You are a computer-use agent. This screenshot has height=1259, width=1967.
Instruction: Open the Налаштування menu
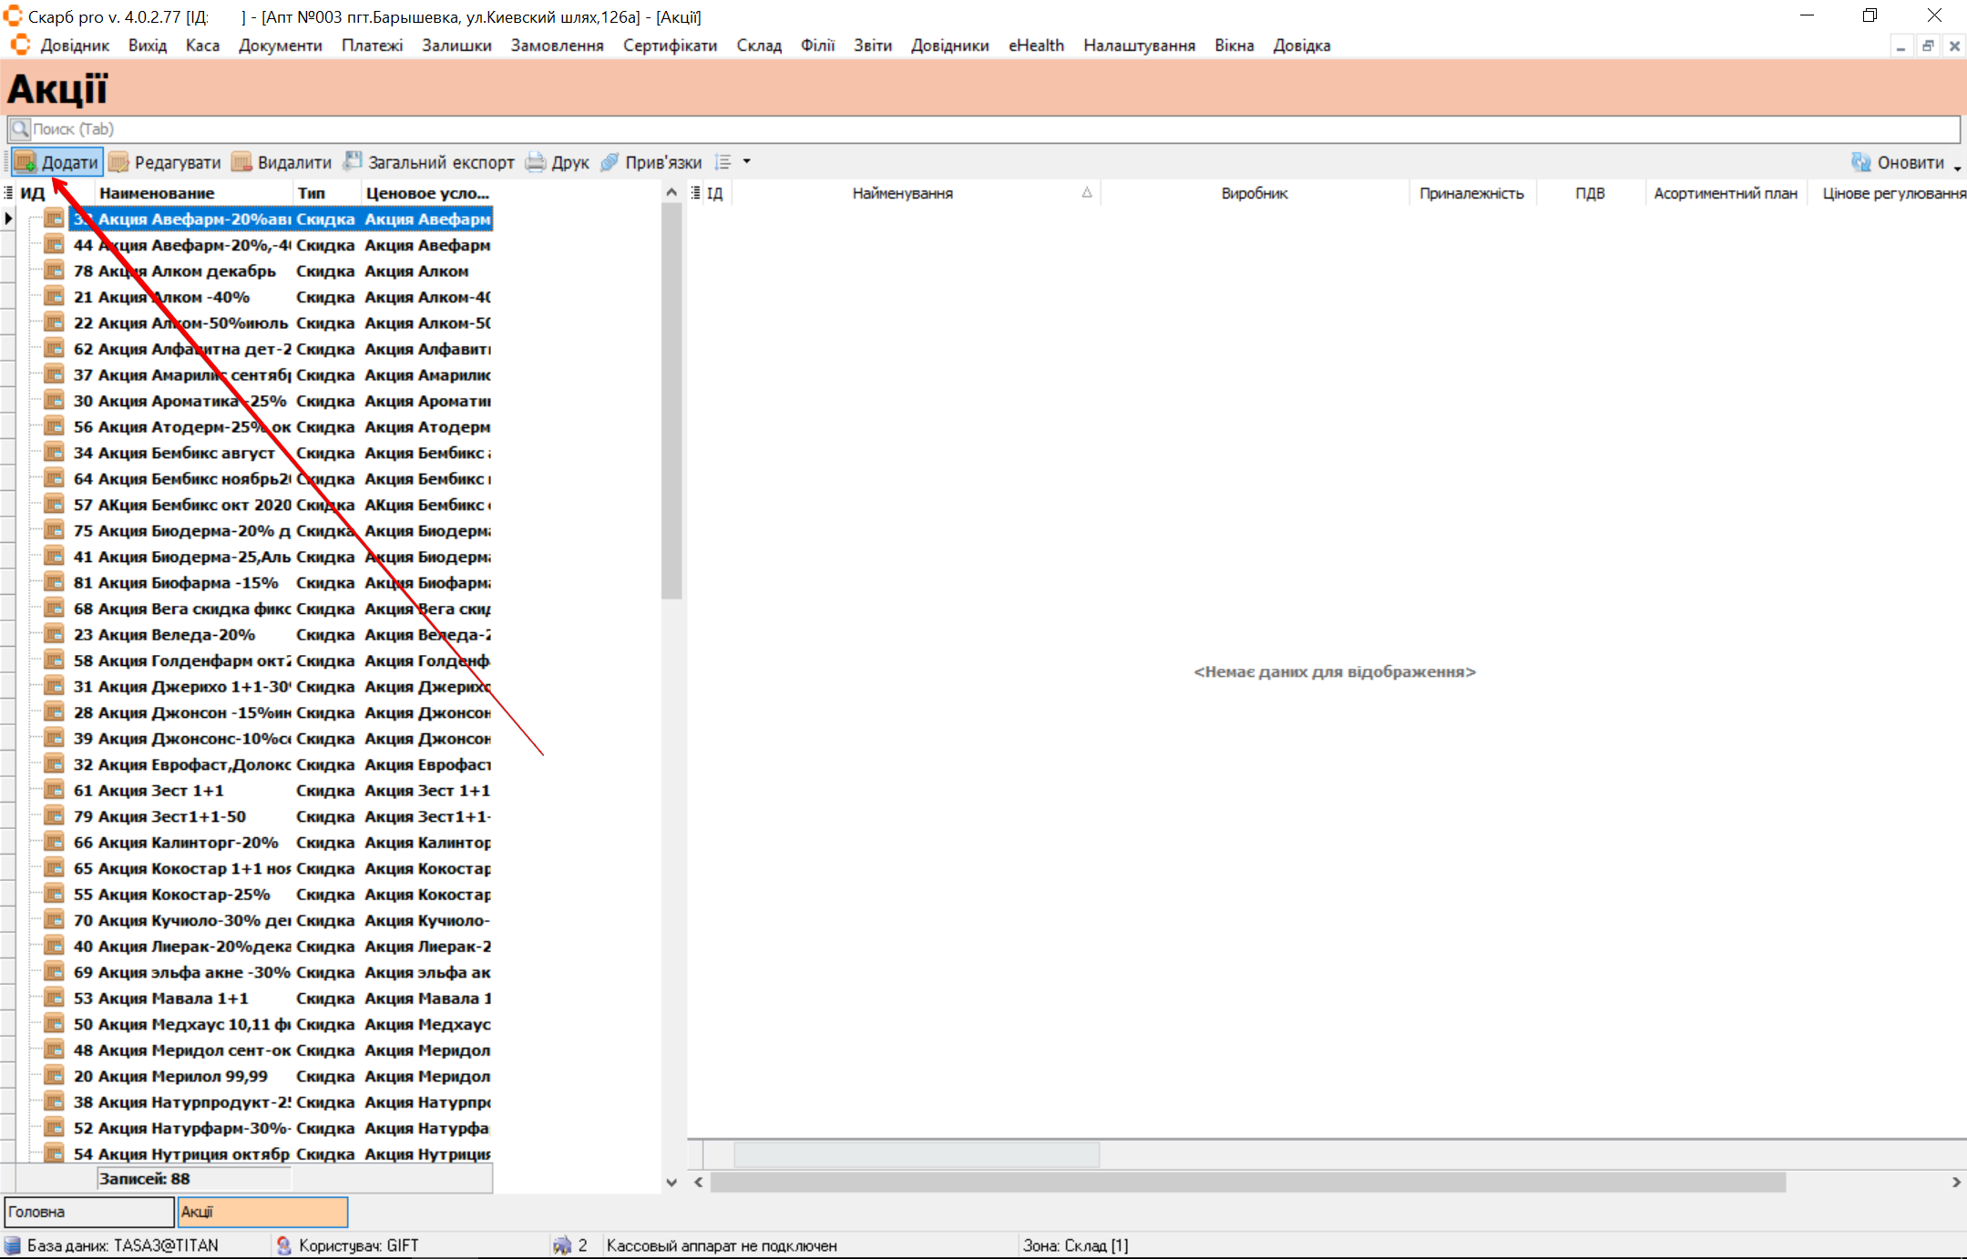pos(1138,46)
